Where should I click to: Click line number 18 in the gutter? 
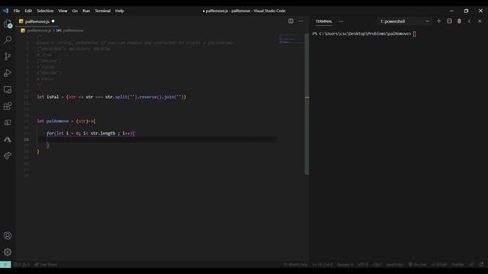tap(27, 139)
